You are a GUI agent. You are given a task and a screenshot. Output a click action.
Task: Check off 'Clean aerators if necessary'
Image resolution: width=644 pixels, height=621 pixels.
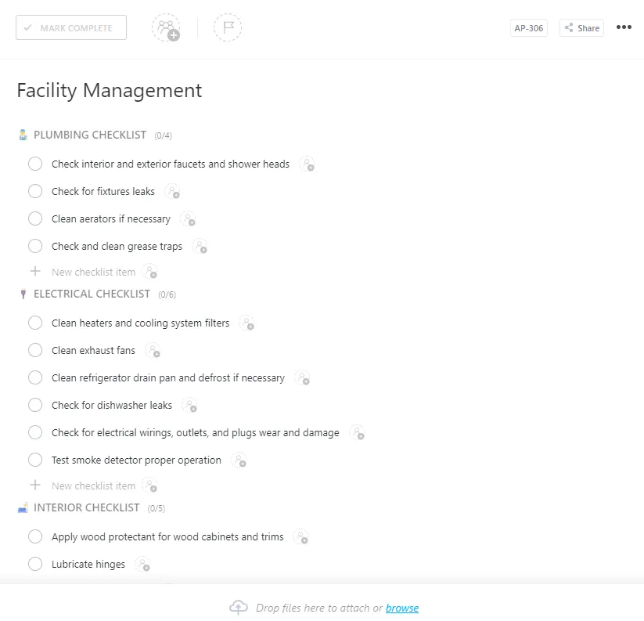click(35, 218)
